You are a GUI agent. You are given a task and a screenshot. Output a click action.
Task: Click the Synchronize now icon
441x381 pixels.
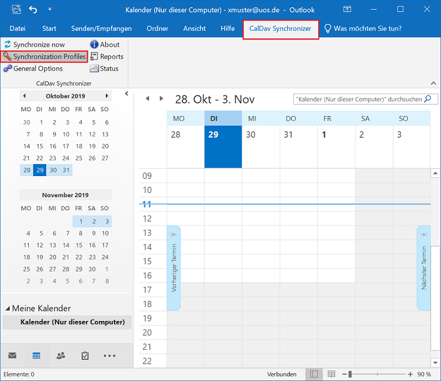click(x=7, y=44)
